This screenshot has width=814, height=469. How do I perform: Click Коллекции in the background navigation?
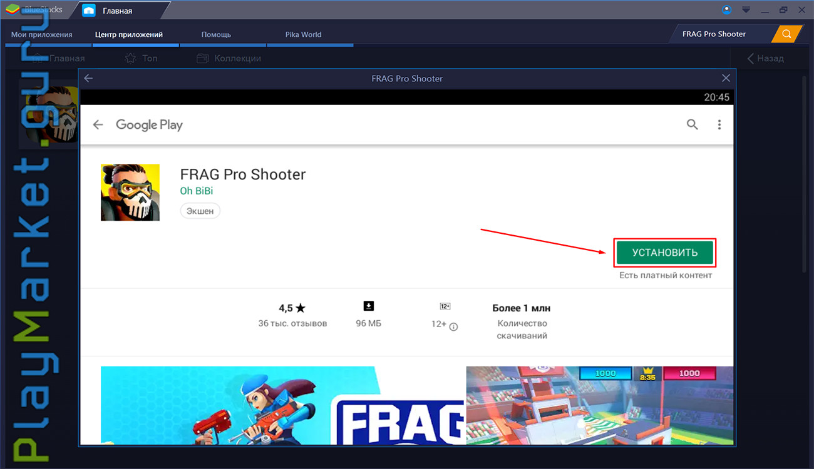point(237,58)
